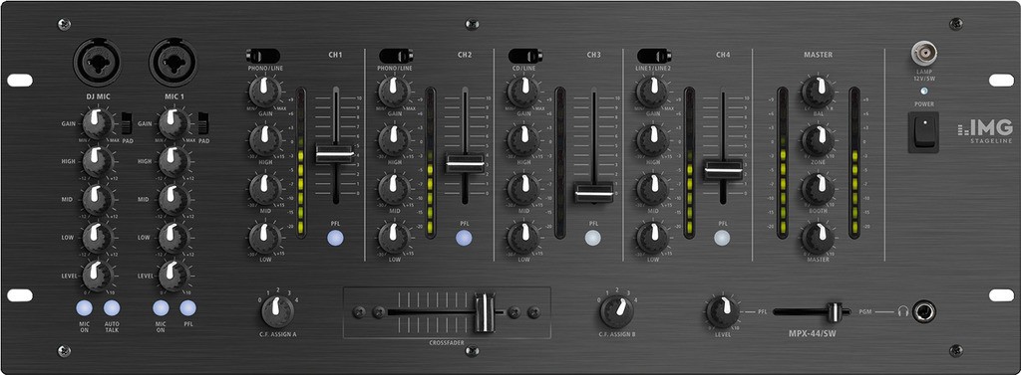
Task: Click the MIC 1 combo input jack
Action: 173,63
